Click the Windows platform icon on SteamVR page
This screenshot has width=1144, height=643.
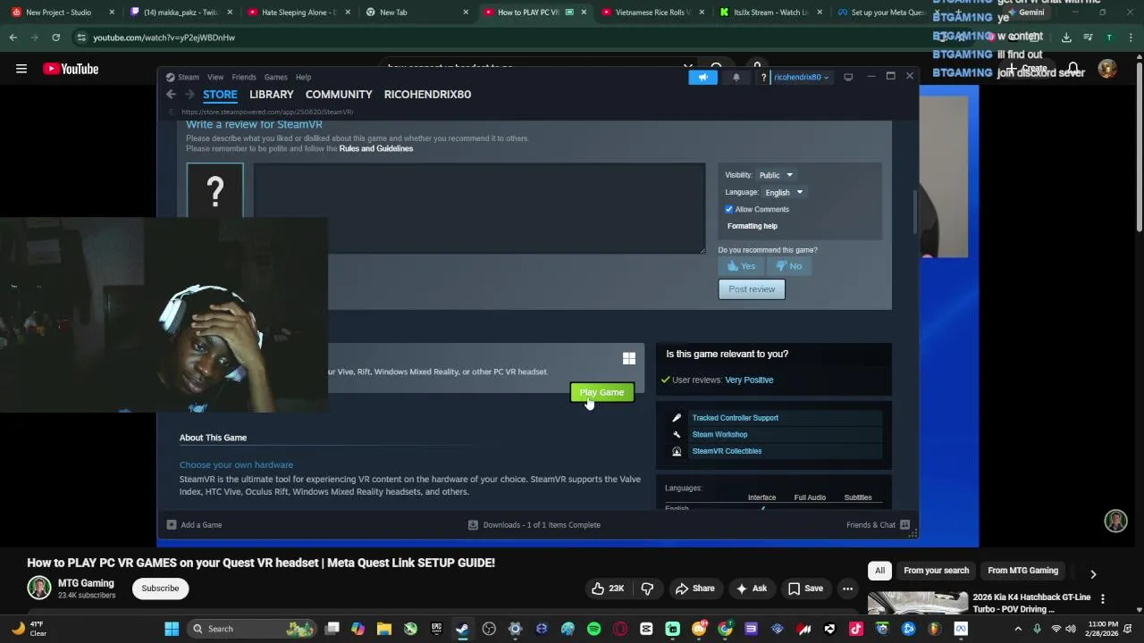point(629,358)
